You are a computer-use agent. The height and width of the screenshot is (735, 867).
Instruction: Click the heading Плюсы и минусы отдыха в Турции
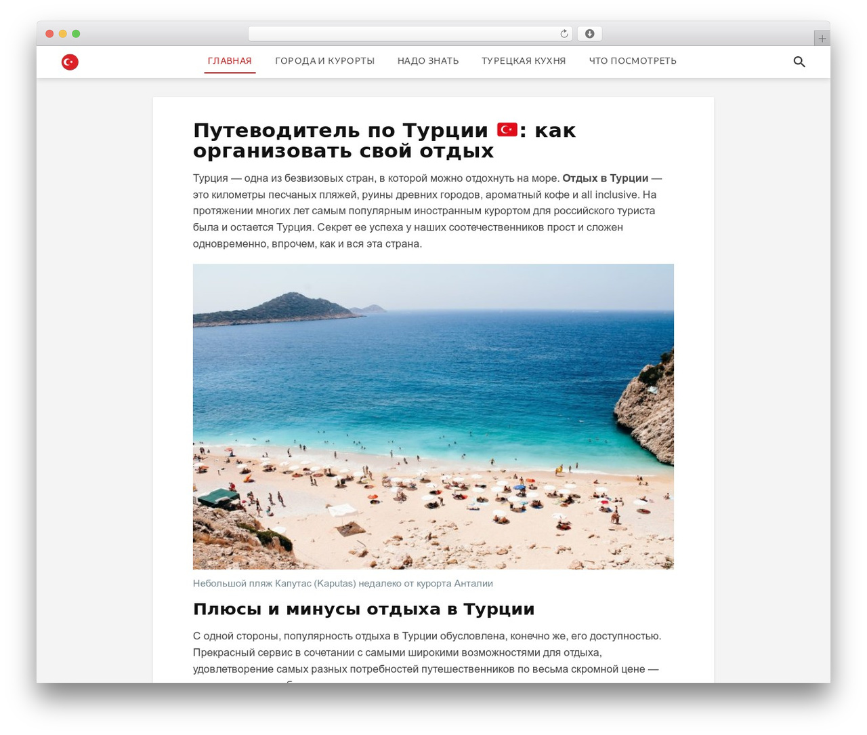tap(364, 609)
